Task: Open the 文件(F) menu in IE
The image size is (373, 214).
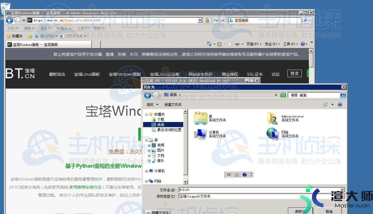Action: click(x=13, y=28)
